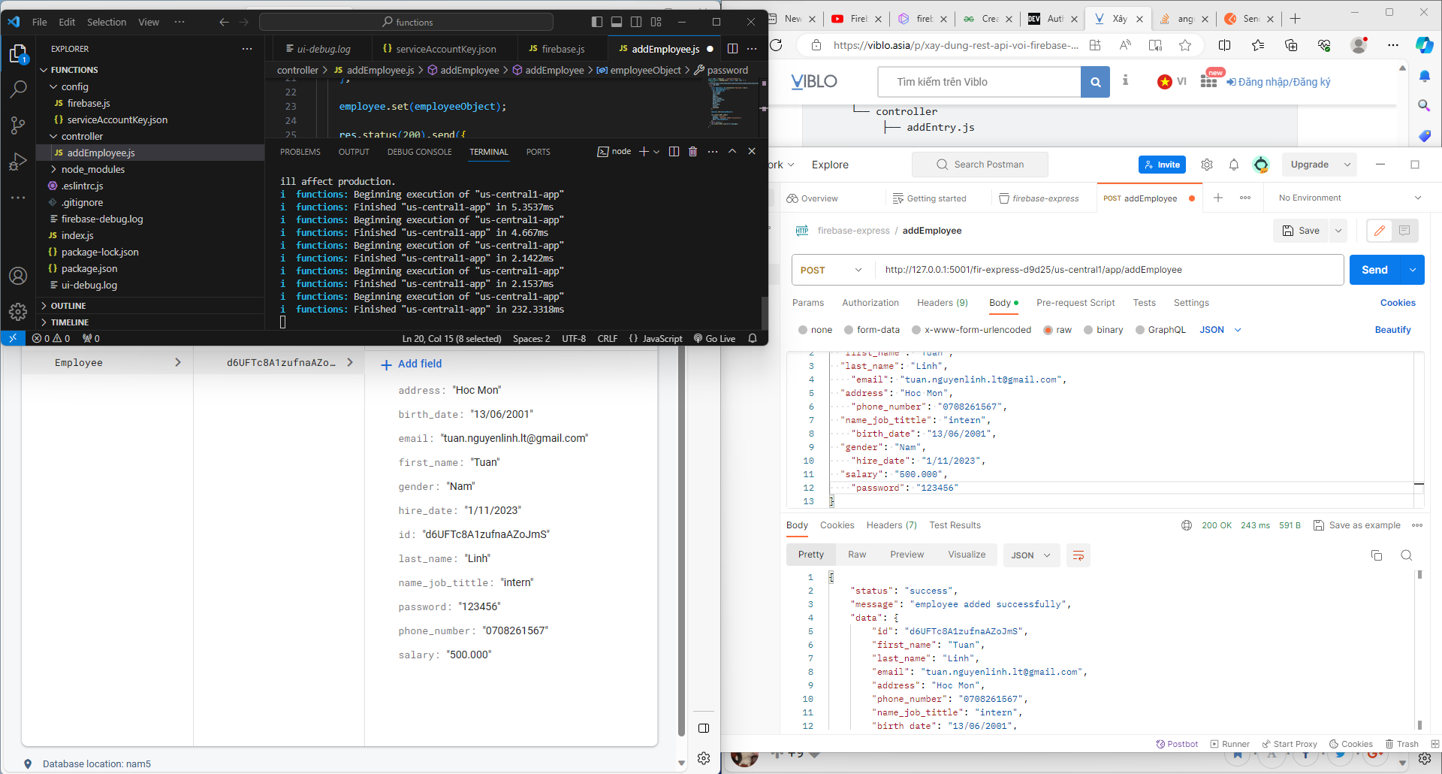Open the Headers (9) request tab
1442x774 pixels.
942,303
